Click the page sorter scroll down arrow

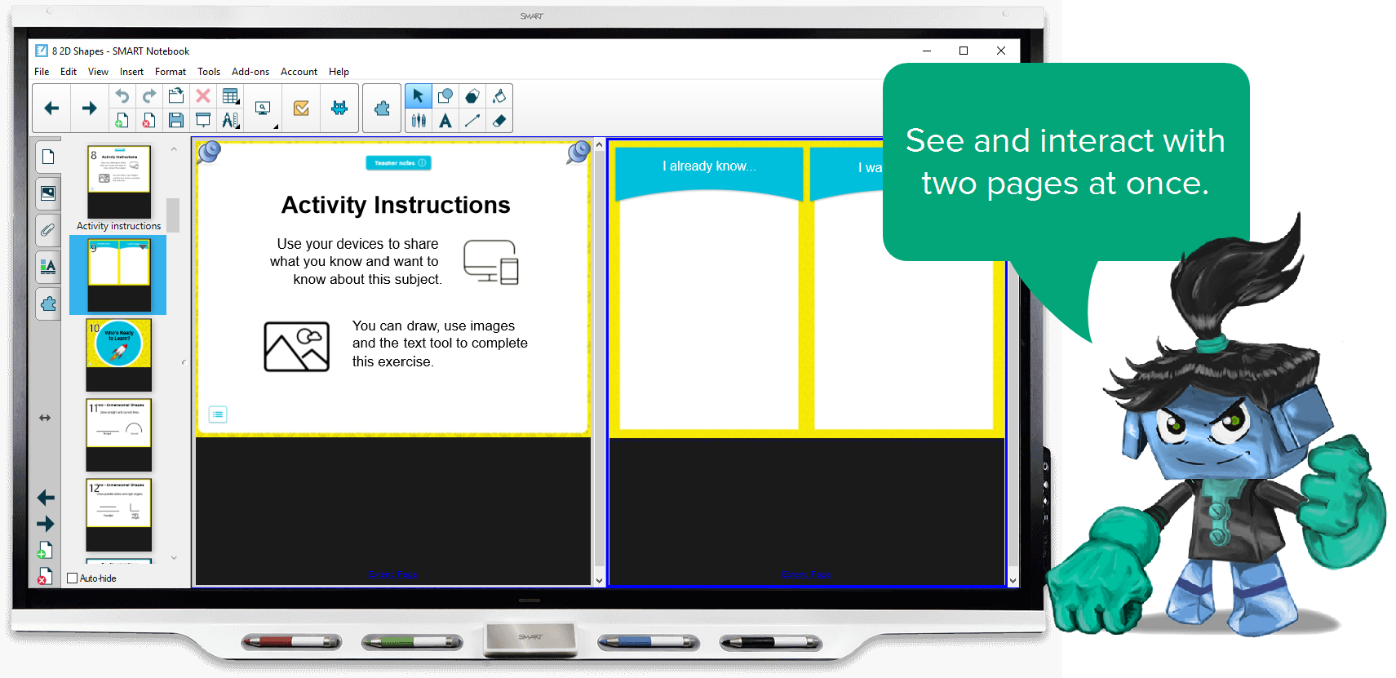click(x=174, y=558)
